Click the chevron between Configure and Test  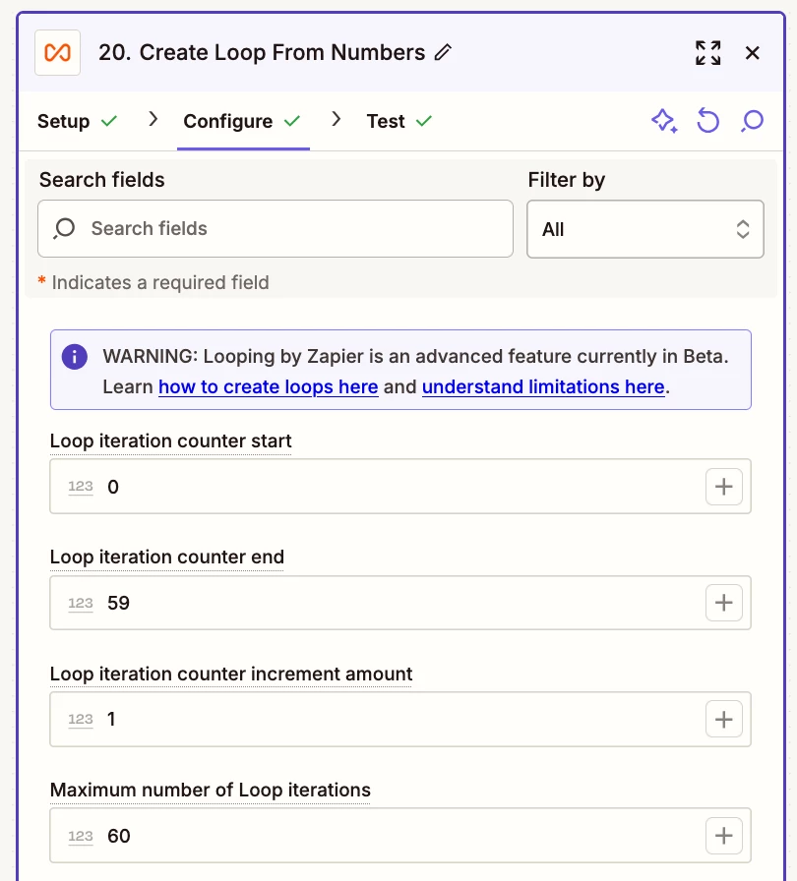337,119
